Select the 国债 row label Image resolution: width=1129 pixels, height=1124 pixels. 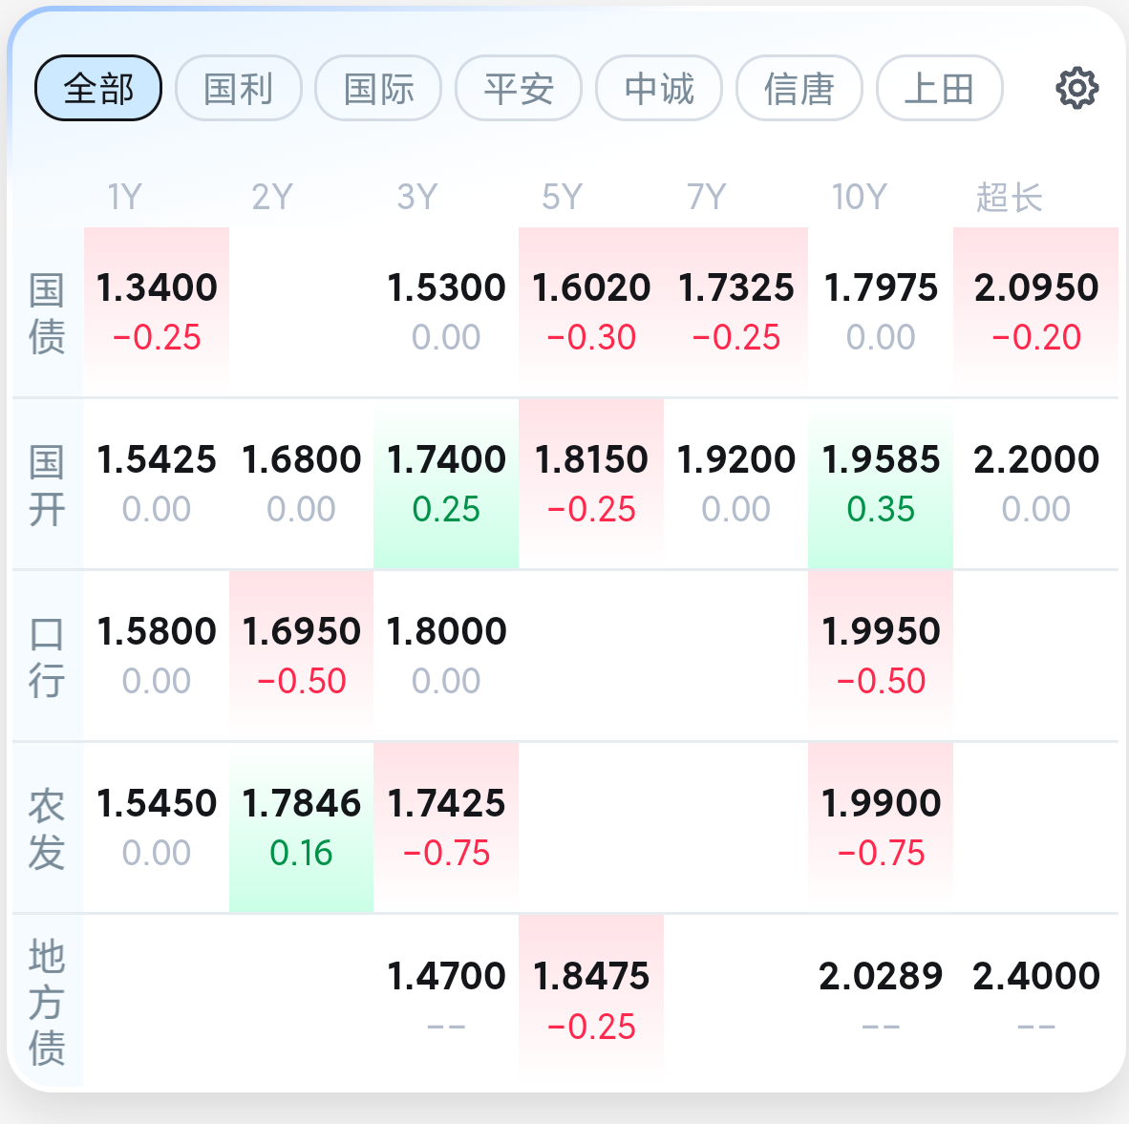(x=47, y=313)
